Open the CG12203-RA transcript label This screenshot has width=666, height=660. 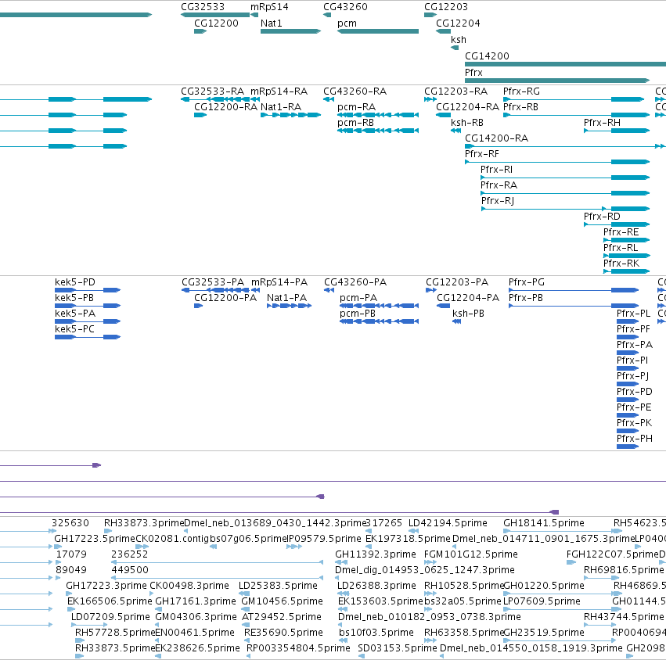click(x=455, y=91)
